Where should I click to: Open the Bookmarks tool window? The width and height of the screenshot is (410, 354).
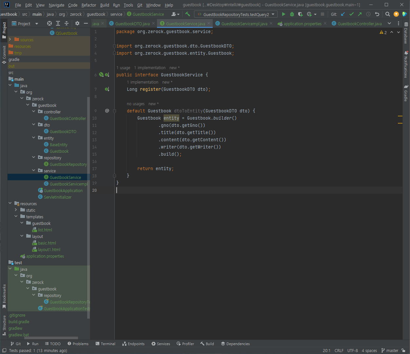[4, 296]
